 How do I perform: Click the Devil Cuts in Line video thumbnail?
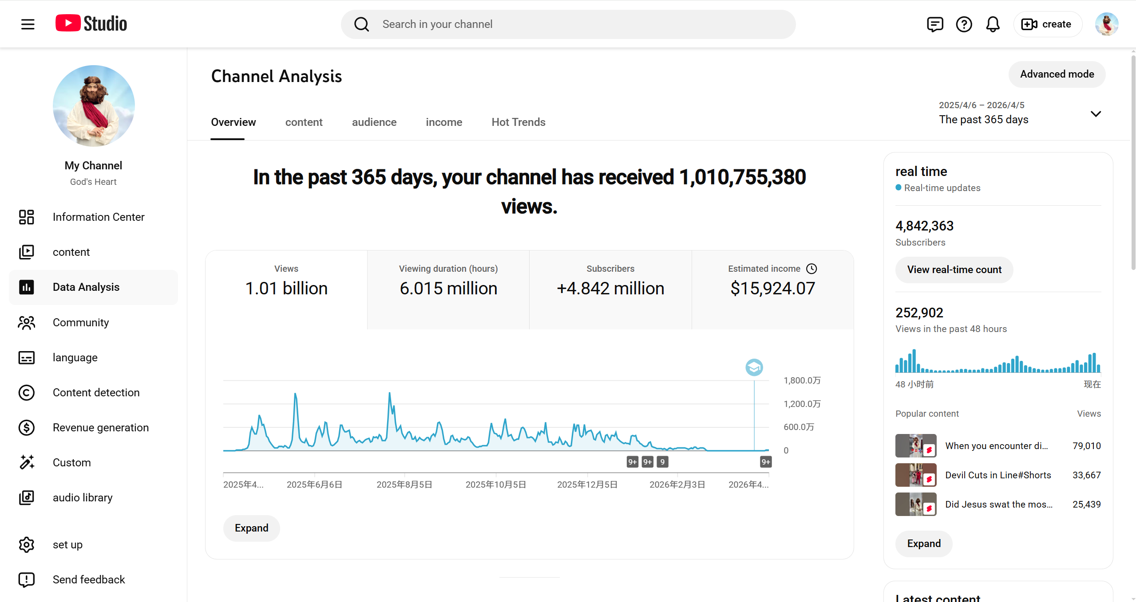tap(915, 475)
